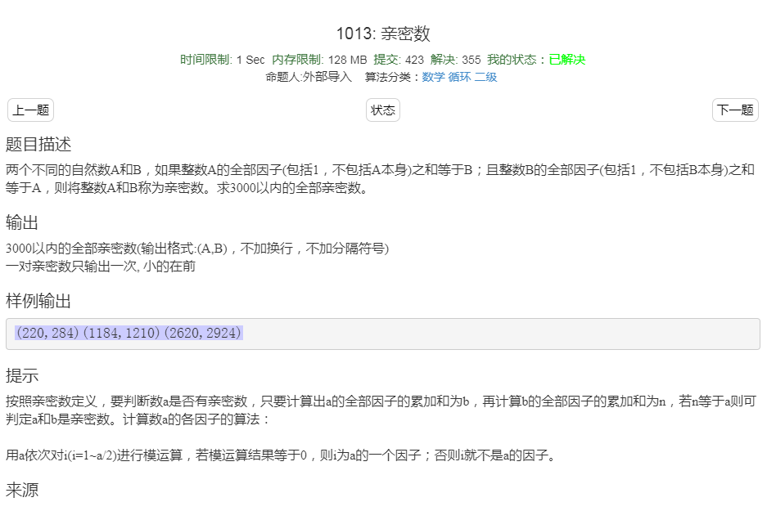The image size is (776, 520).
Task: Open the 二级 category link
Action: 486,77
